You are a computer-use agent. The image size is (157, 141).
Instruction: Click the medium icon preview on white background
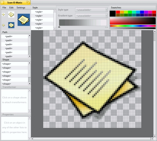click(x=11, y=15)
